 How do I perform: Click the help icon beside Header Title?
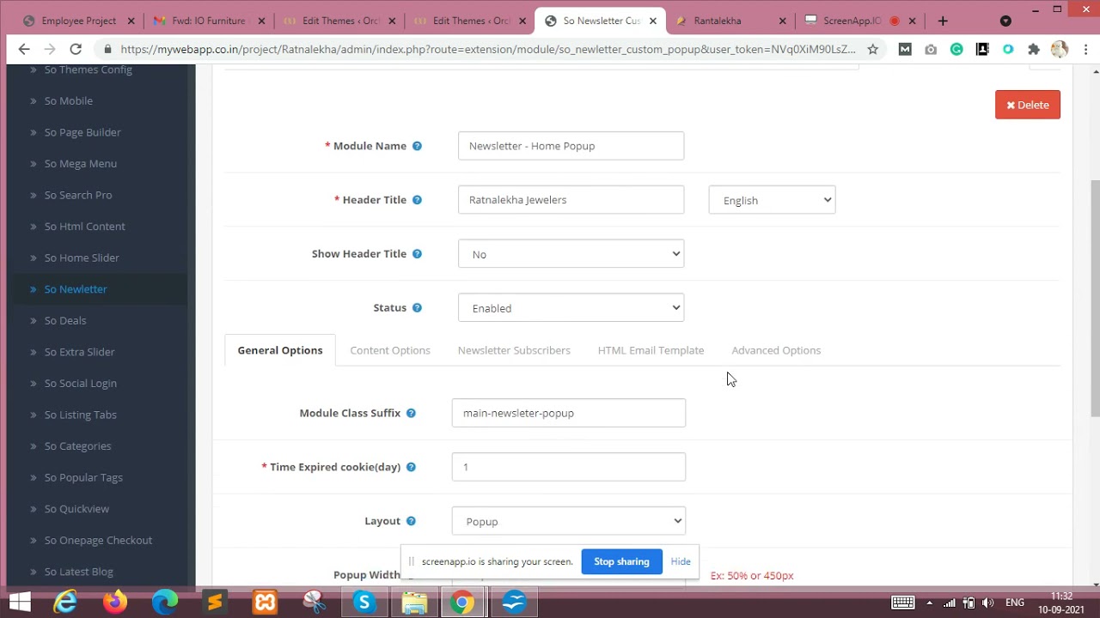tap(417, 200)
